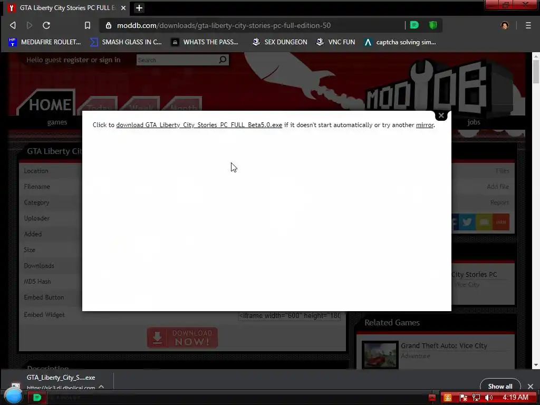Click the mirror link in popup
Viewport: 540px width, 405px height.
click(x=425, y=125)
